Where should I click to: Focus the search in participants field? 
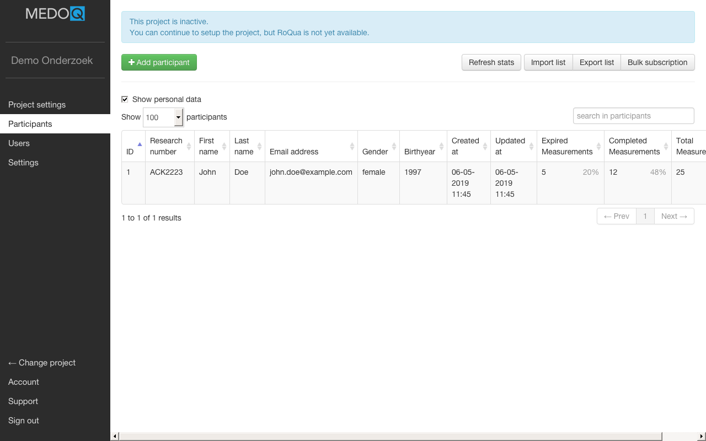633,116
